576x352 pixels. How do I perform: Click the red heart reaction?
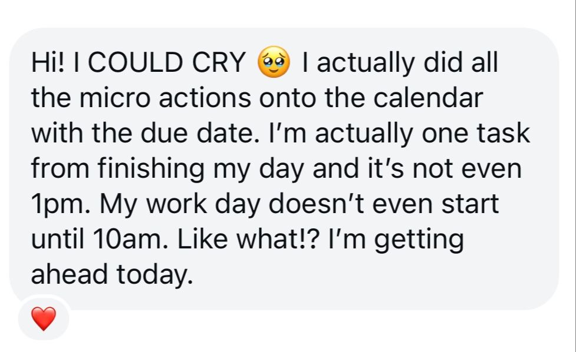pos(44,318)
